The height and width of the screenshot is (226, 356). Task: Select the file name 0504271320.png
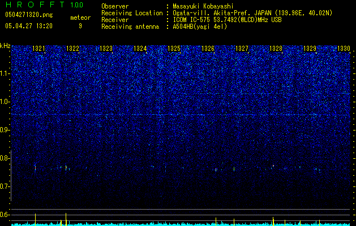tap(29, 15)
